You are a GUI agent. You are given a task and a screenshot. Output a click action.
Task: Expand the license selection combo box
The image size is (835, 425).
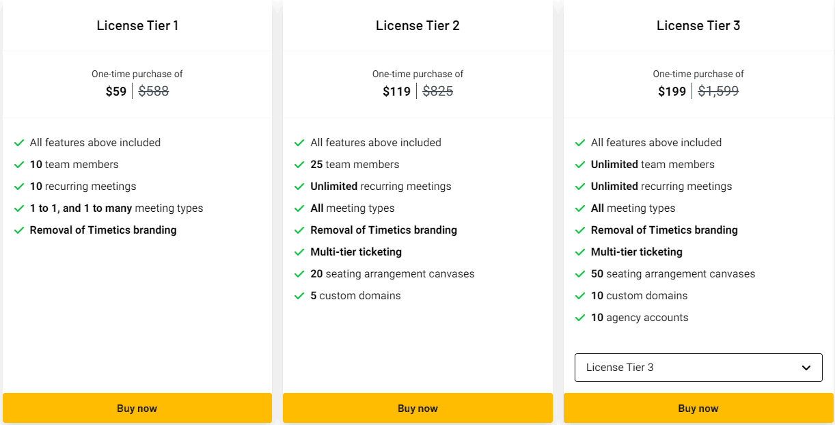click(698, 368)
